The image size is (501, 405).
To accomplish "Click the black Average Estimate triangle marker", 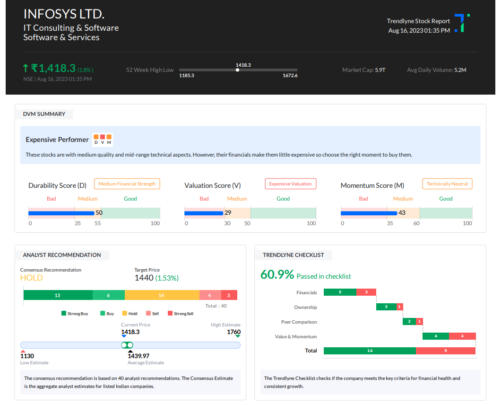I will pos(130,351).
